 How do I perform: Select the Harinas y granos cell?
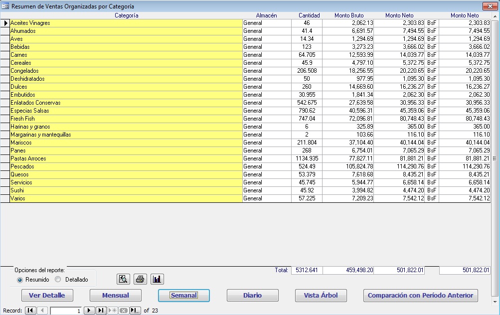(x=126, y=127)
